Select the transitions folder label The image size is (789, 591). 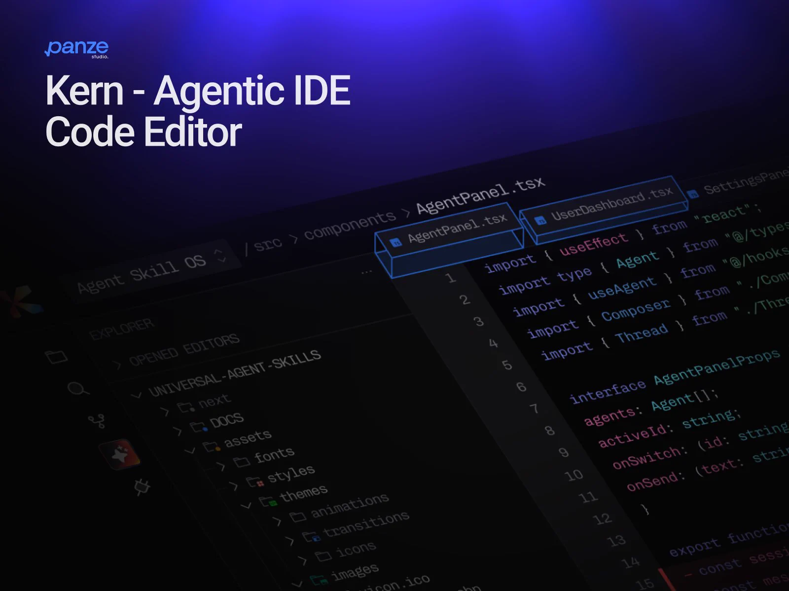pyautogui.click(x=366, y=524)
